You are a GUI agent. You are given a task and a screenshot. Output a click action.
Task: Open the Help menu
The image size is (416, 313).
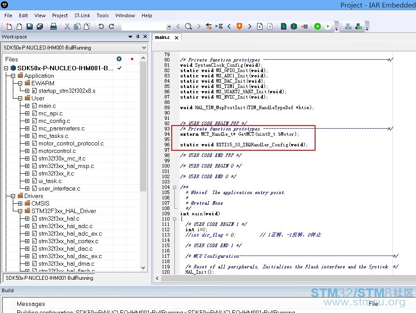click(x=147, y=15)
